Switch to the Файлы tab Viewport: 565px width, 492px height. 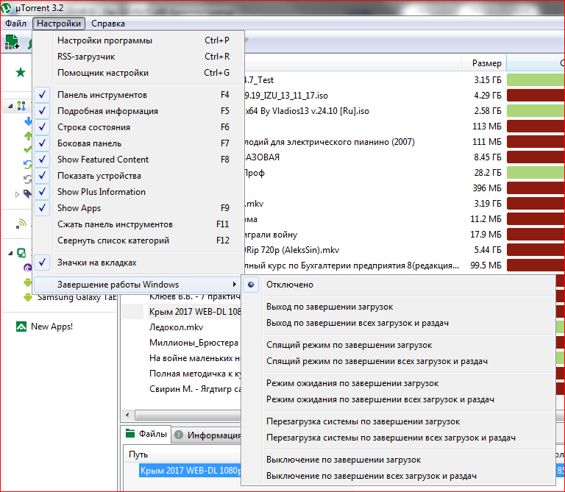pos(146,434)
